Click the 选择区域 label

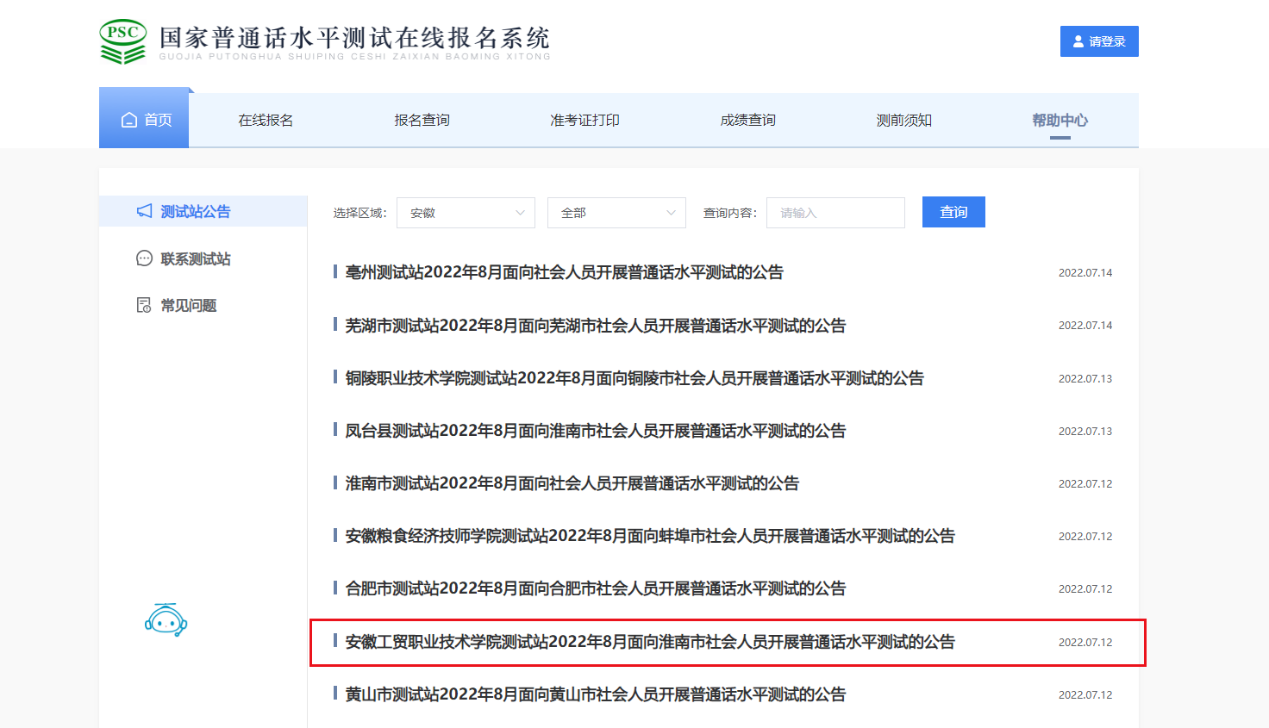[359, 213]
